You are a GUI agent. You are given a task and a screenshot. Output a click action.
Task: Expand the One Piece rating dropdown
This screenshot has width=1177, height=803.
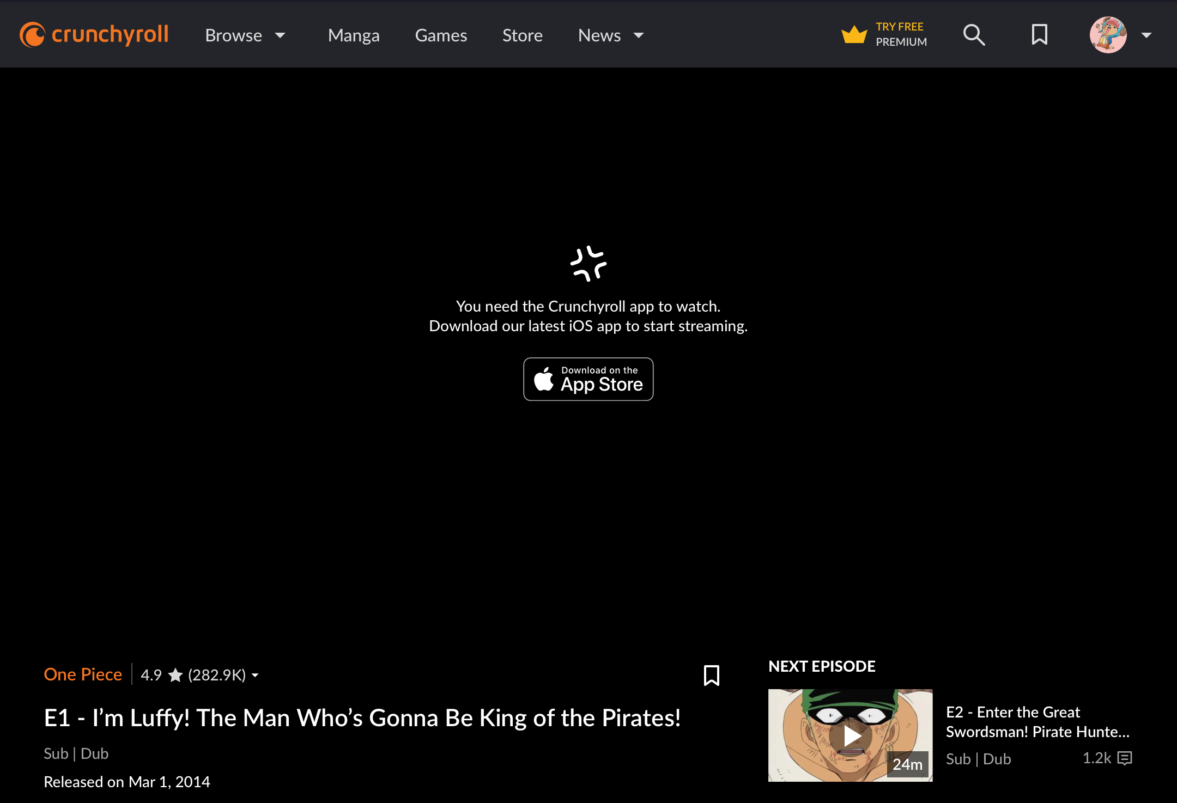255,675
